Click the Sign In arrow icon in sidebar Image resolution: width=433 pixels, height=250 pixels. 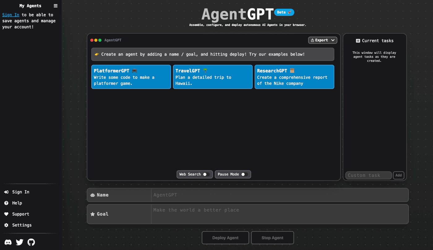[x=6, y=192]
